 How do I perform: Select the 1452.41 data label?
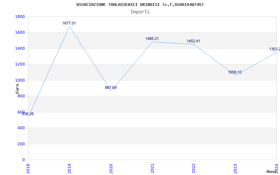point(194,41)
